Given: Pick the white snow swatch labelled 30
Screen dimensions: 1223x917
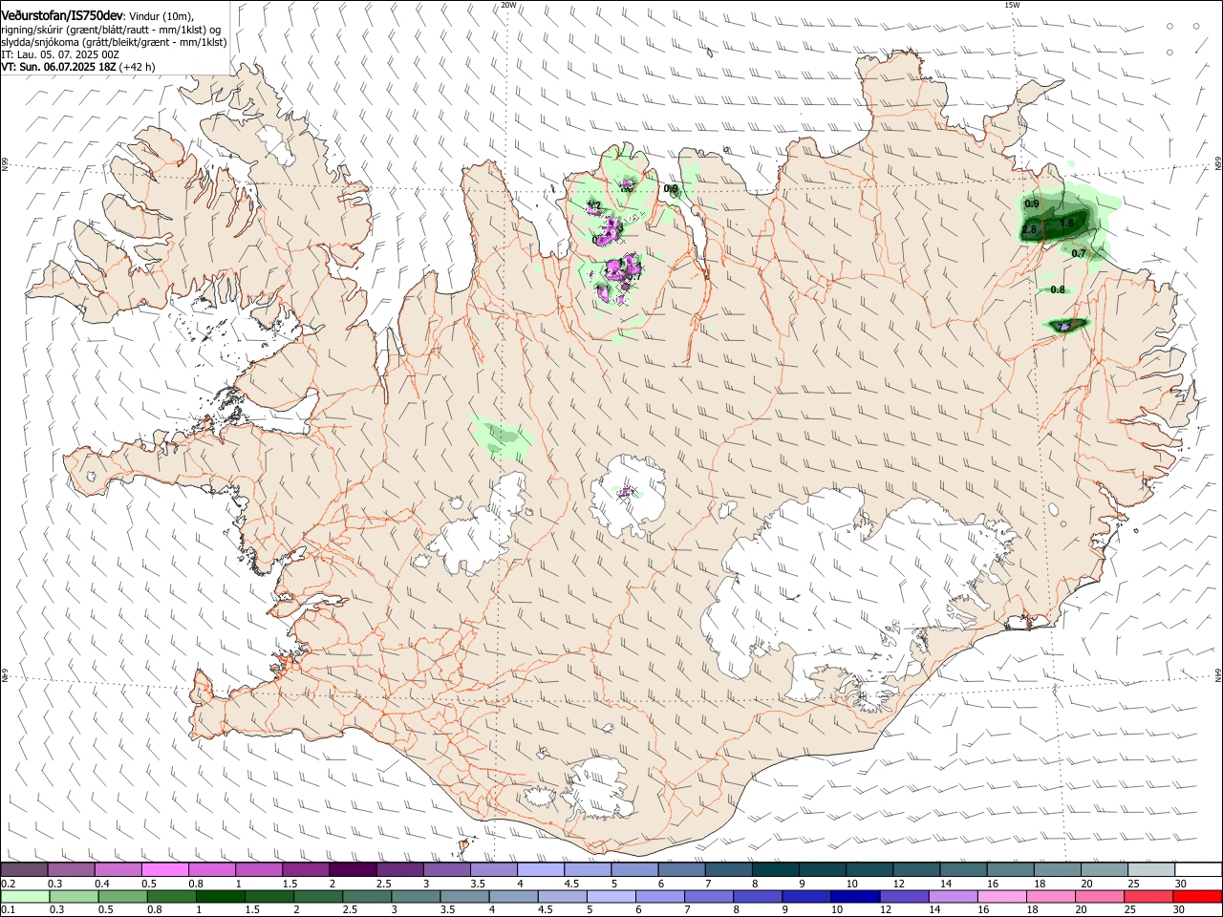Looking at the screenshot, I should coord(1199,870).
